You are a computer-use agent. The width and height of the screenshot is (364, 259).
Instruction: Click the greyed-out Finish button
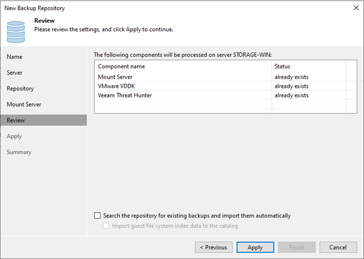click(297, 247)
